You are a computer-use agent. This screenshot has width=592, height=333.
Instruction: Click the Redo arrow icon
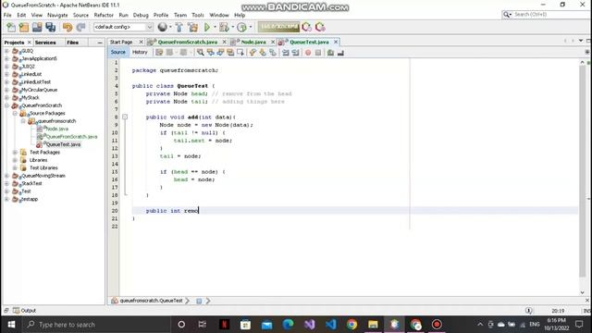pos(80,27)
